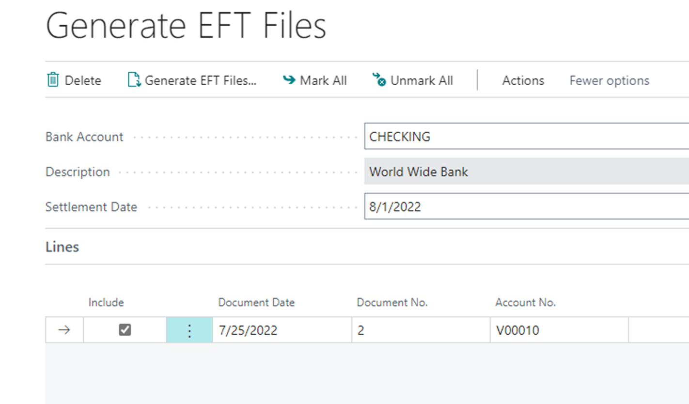Click the Mark All arrow icon
The width and height of the screenshot is (689, 404).
pos(288,80)
